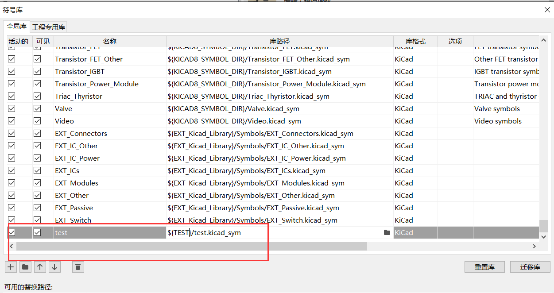
Task: Move selected library down with arrow icon
Action: pos(54,267)
